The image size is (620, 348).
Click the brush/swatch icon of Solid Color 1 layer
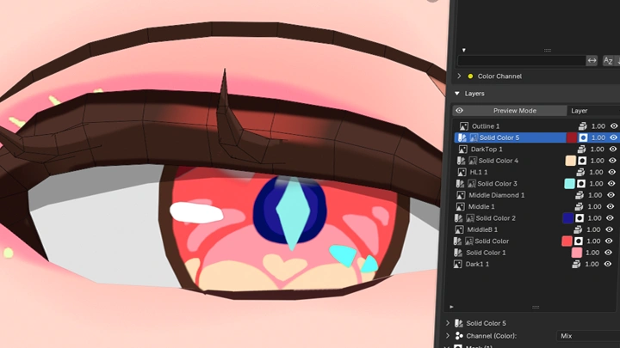click(458, 253)
